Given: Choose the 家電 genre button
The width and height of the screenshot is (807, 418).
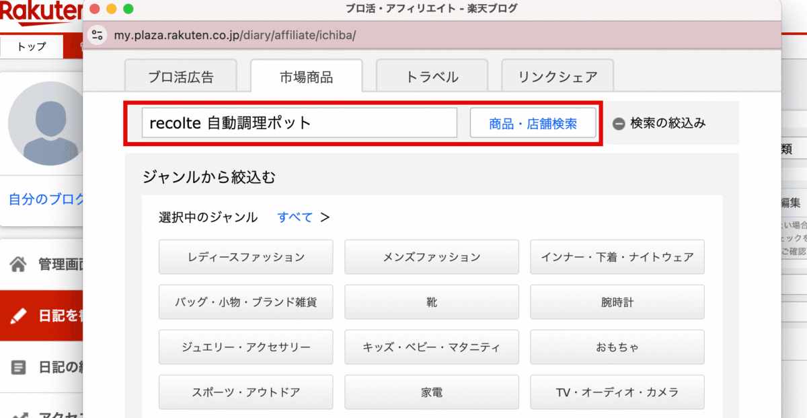Looking at the screenshot, I should pos(432,392).
